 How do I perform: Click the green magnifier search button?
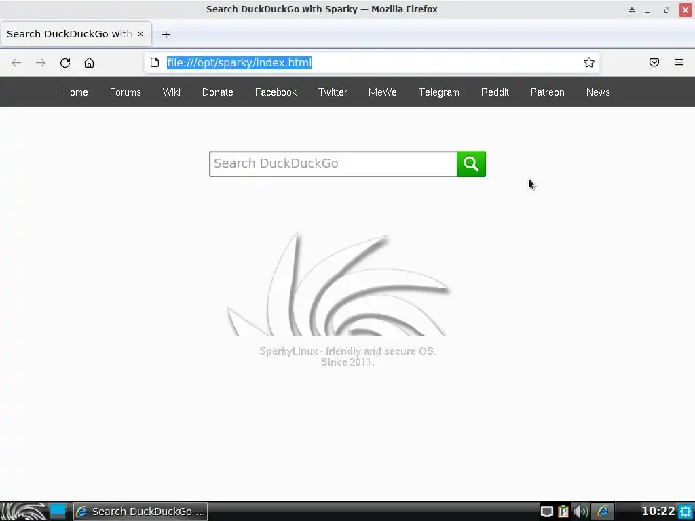click(471, 164)
